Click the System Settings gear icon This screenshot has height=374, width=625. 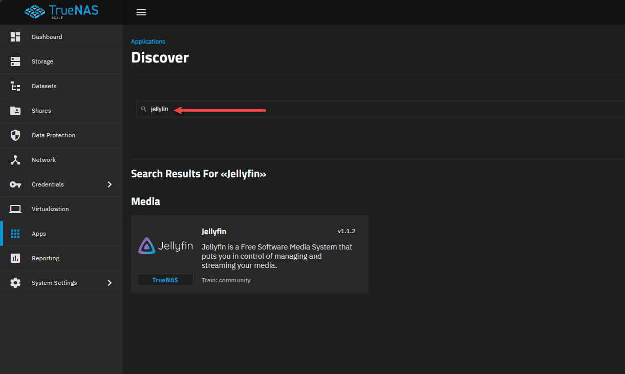[15, 283]
